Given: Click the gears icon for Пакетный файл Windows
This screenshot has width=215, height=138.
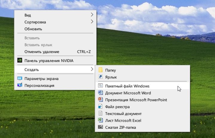Looking at the screenshot, I should pyautogui.click(x=100, y=86).
